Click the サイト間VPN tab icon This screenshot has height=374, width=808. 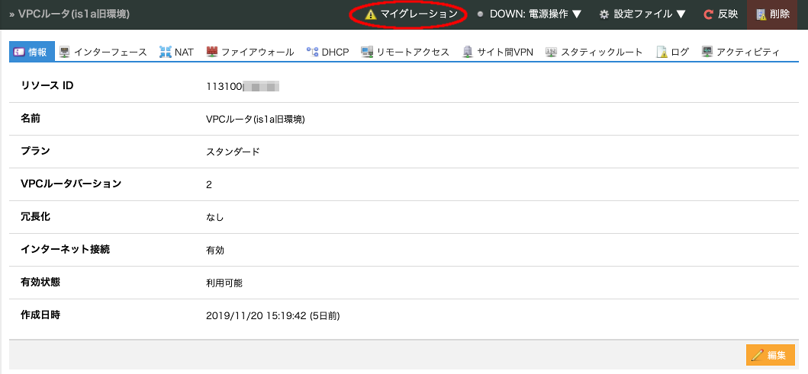click(x=468, y=52)
